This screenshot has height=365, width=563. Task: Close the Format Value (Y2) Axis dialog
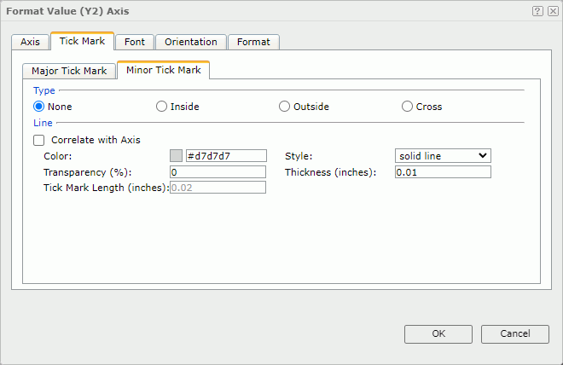point(553,11)
